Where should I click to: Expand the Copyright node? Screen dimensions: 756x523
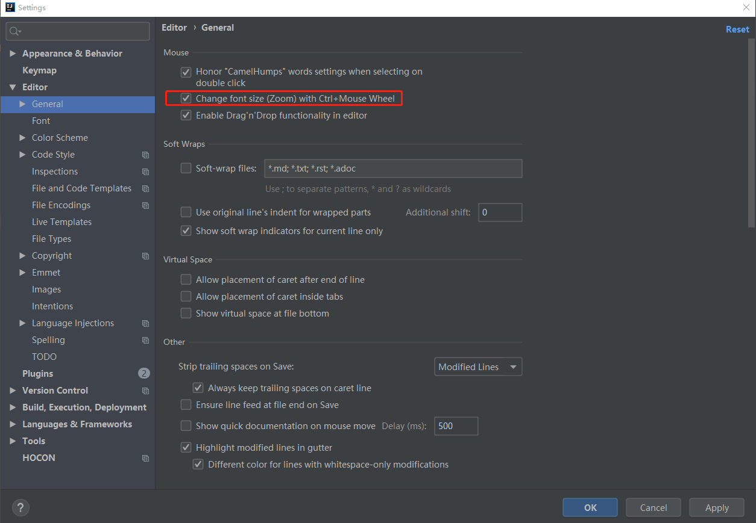coord(22,256)
